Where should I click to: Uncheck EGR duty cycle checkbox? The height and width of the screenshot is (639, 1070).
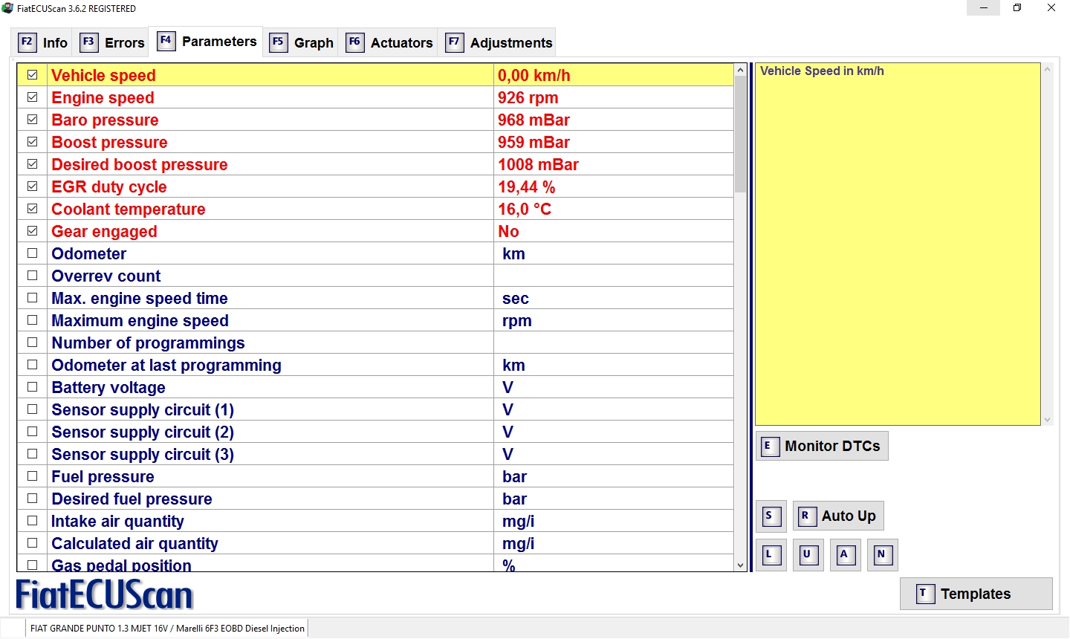point(33,186)
